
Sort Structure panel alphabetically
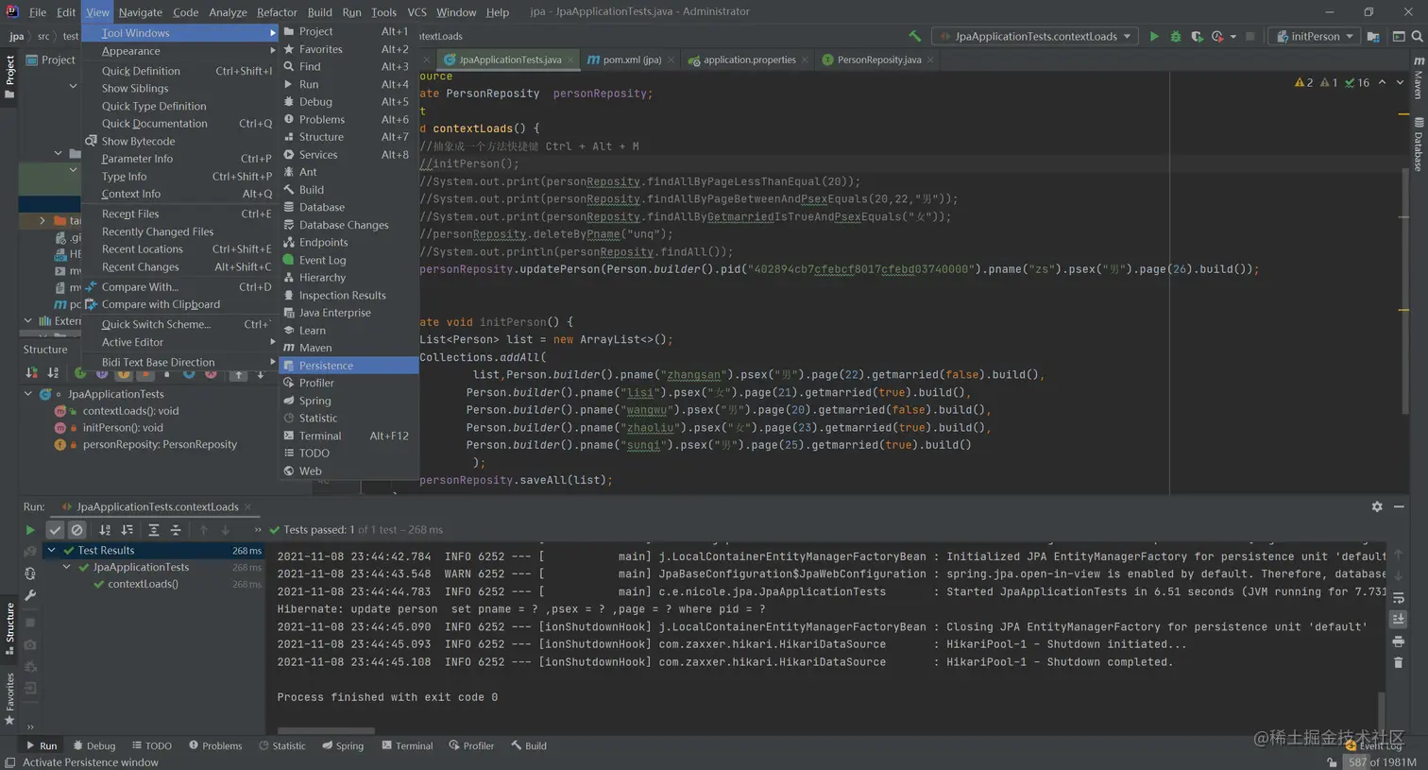coord(53,373)
